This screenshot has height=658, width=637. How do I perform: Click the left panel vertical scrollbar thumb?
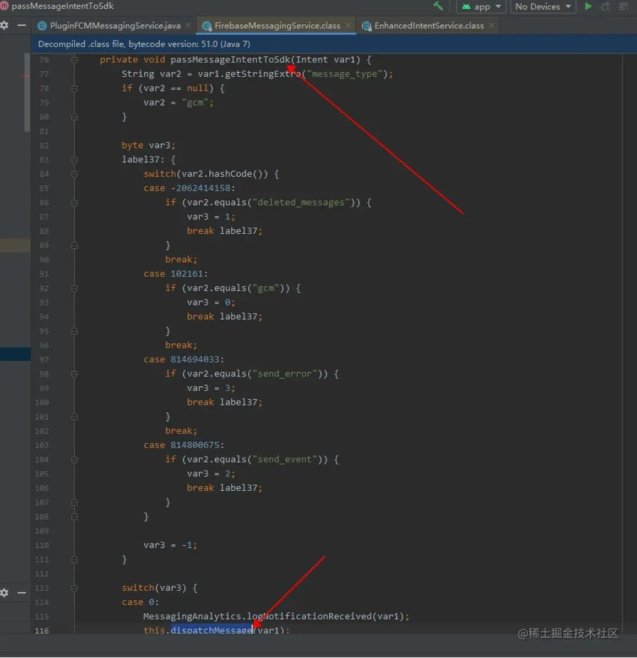(x=27, y=92)
